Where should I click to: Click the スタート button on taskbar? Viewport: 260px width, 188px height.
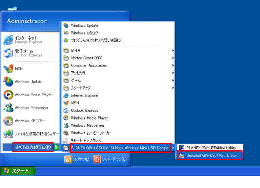tap(18, 171)
